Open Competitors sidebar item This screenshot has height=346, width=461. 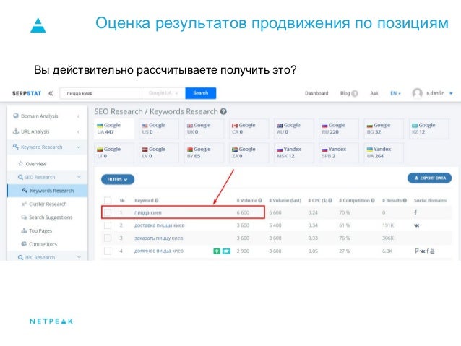tap(40, 244)
